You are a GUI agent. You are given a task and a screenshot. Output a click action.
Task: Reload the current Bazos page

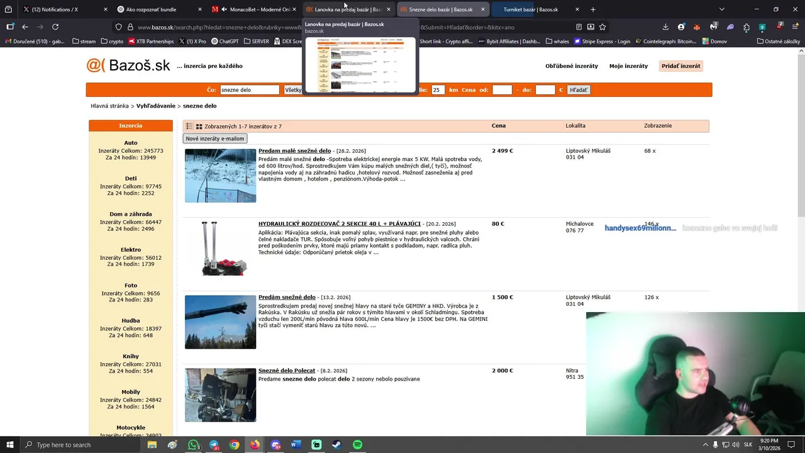point(55,27)
